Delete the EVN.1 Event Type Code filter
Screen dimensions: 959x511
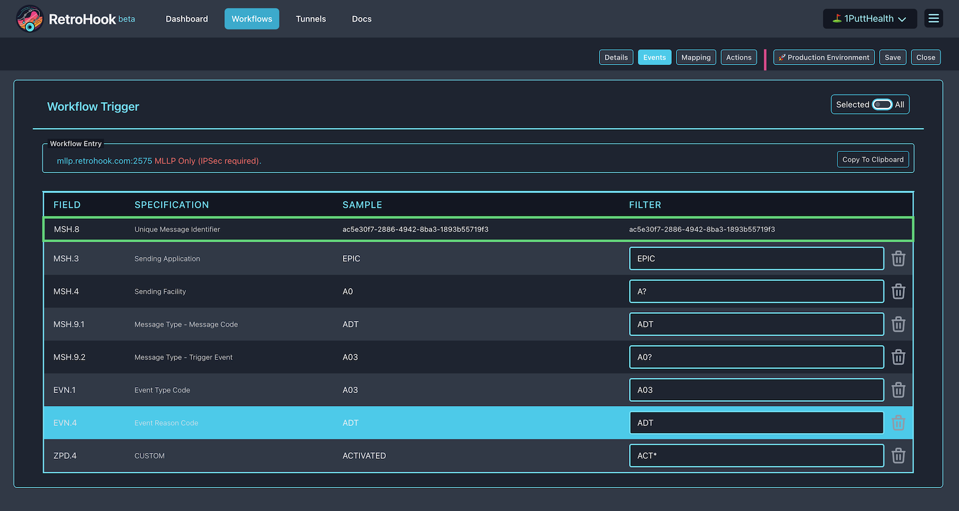[898, 390]
